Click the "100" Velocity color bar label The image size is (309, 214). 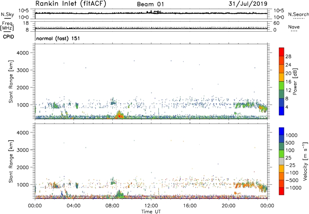(x=290, y=150)
